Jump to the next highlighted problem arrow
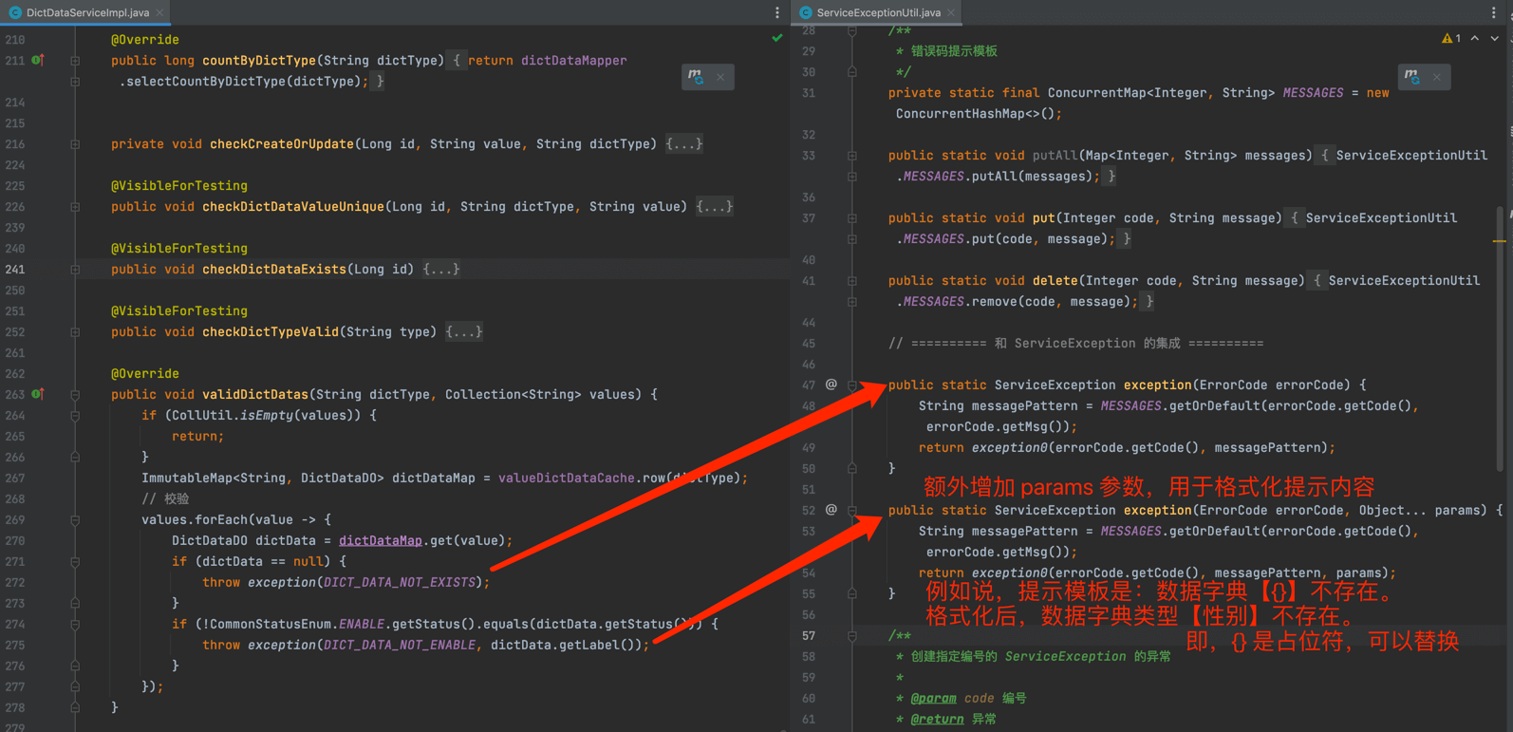This screenshot has height=732, width=1513. point(1495,39)
